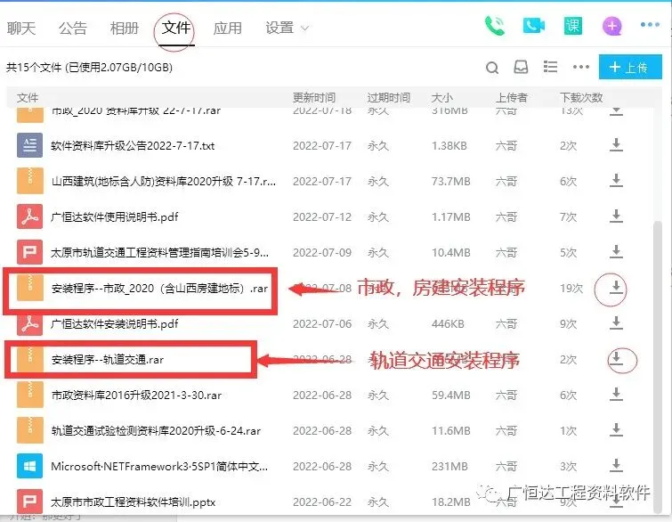Select file 广恒达软件使用说明书.pdf
The width and height of the screenshot is (672, 522).
[x=115, y=216]
